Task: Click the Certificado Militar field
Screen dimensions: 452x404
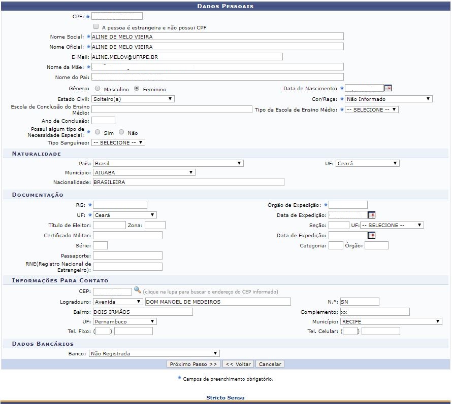Action: (127, 235)
